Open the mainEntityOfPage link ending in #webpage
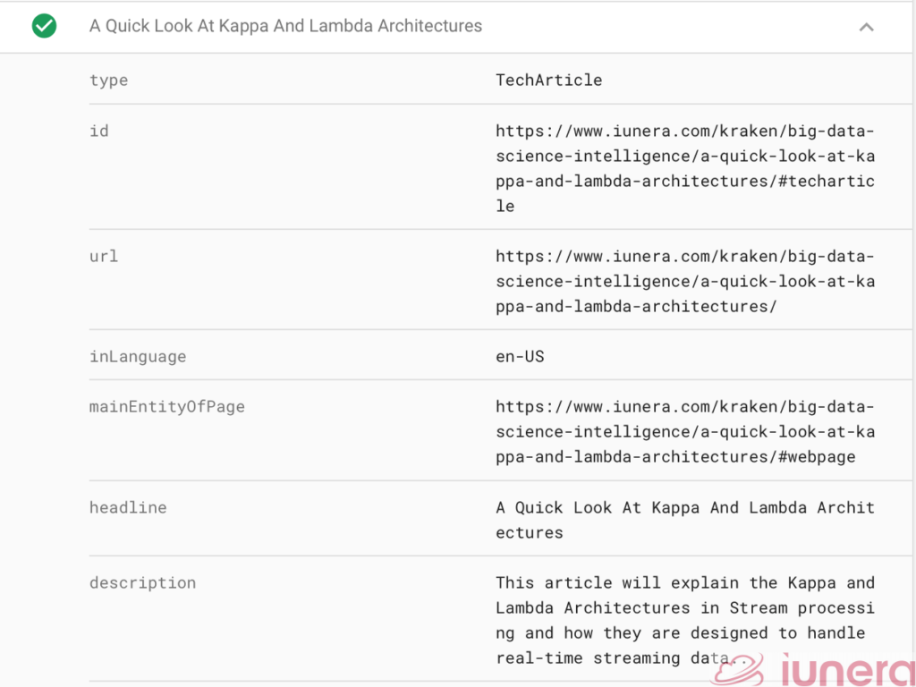The image size is (916, 687). click(684, 431)
